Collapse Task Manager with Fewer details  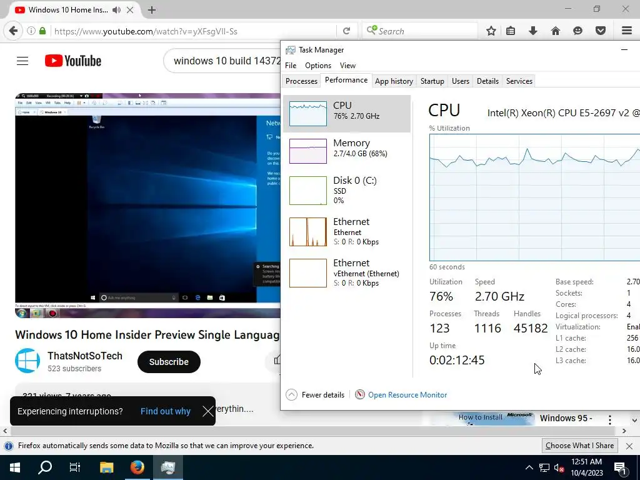[315, 395]
